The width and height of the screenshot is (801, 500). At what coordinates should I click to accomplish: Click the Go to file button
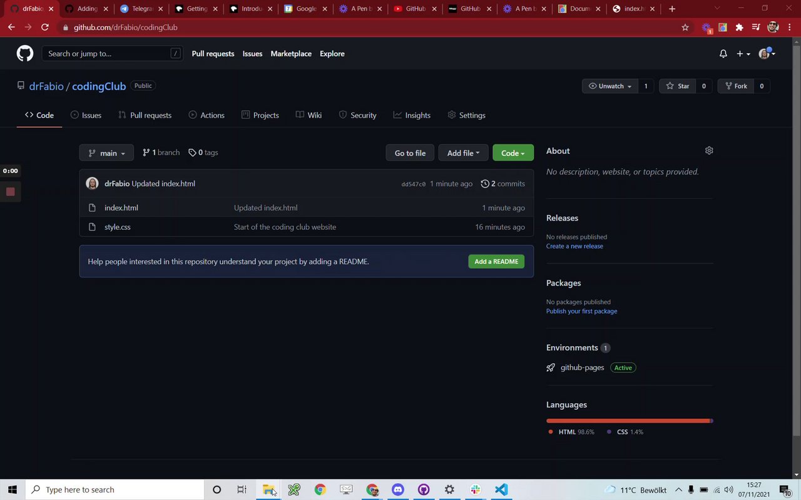pos(410,153)
